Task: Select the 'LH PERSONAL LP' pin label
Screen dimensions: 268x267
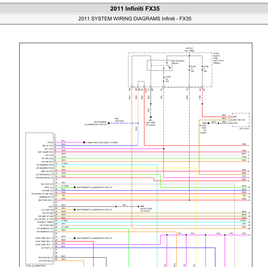Action: click(45, 174)
